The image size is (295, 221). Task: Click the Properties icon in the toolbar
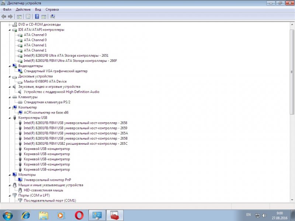(28, 17)
